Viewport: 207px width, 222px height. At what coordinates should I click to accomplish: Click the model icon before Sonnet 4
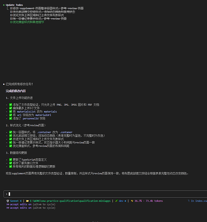coord(8,201)
